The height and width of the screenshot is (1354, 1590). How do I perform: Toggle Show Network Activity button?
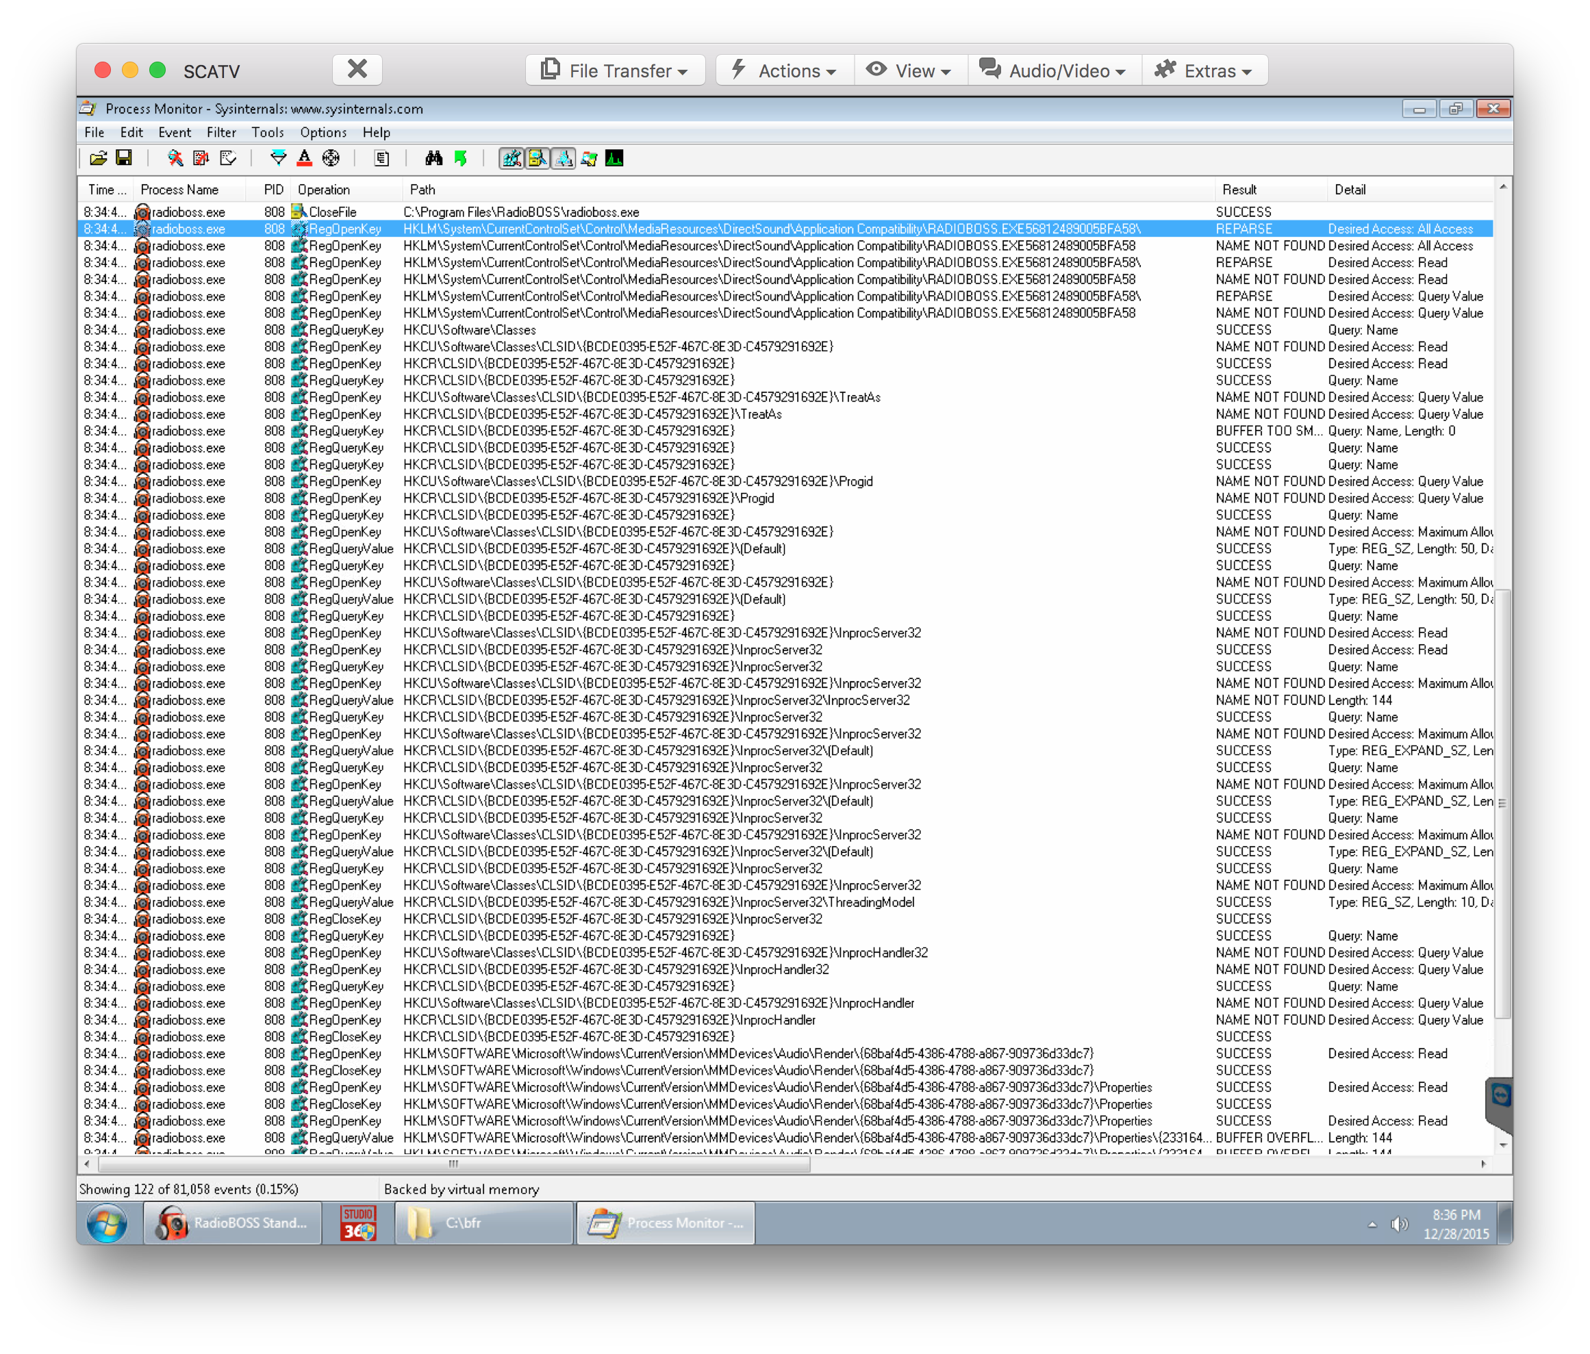click(x=564, y=159)
